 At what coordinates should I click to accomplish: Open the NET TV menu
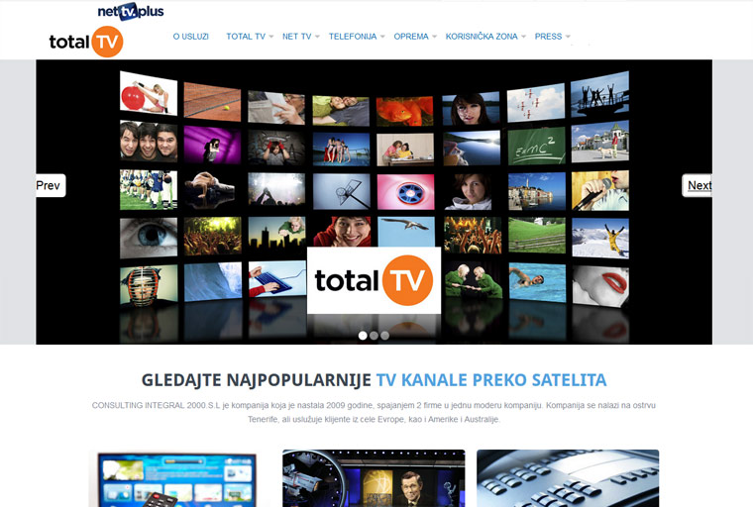coord(297,37)
